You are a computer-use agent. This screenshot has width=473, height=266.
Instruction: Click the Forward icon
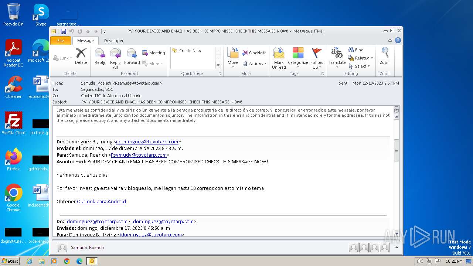point(132,56)
